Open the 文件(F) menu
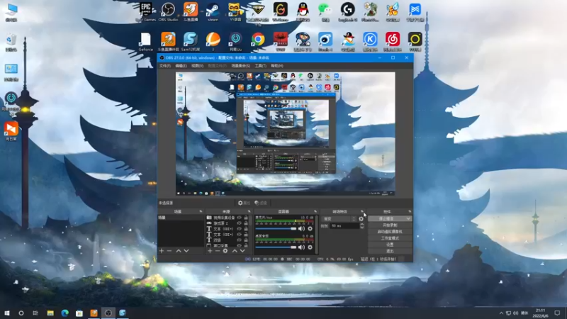 165,66
